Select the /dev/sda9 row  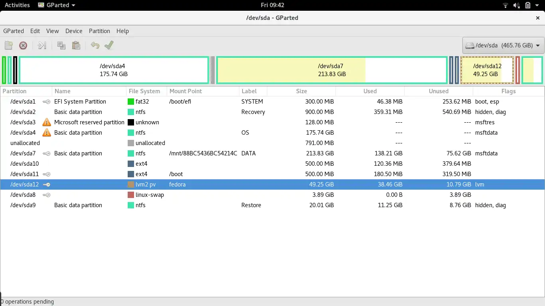(x=272, y=205)
